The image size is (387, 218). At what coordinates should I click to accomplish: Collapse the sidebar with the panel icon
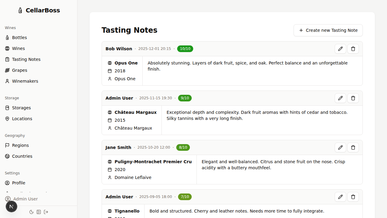coord(39,212)
